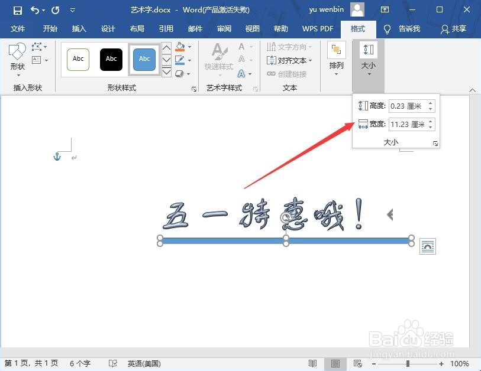This screenshot has height=371, width=481.
Task: Increase 高度 using its up stepper arrow
Action: (x=430, y=103)
